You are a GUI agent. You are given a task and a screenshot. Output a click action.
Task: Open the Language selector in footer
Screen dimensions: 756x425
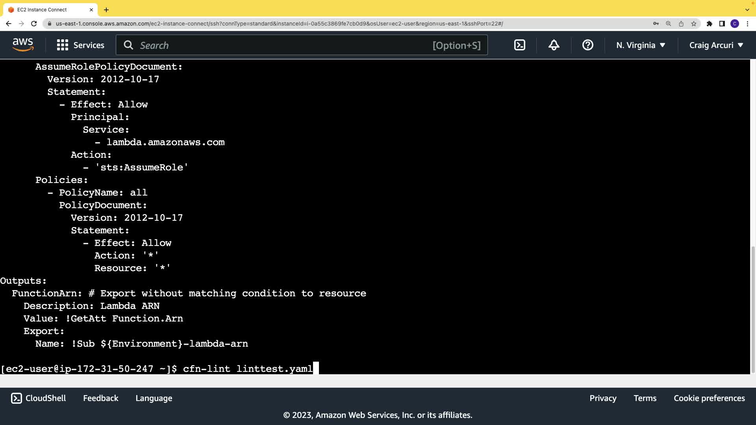tap(154, 398)
